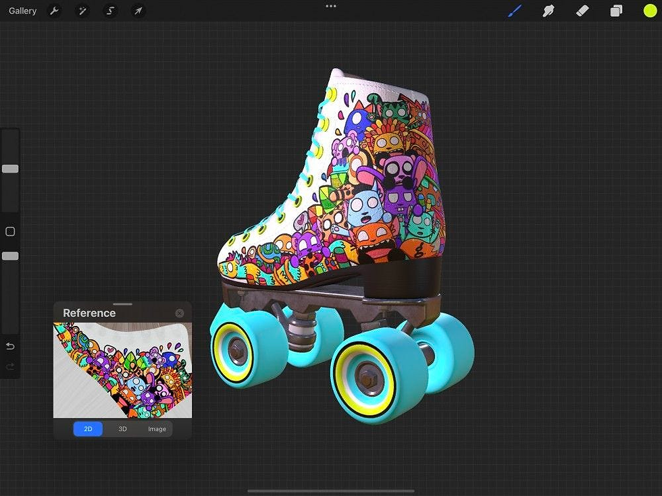This screenshot has width=662, height=496.
Task: Adjust the brush size slider
Action: coord(9,168)
